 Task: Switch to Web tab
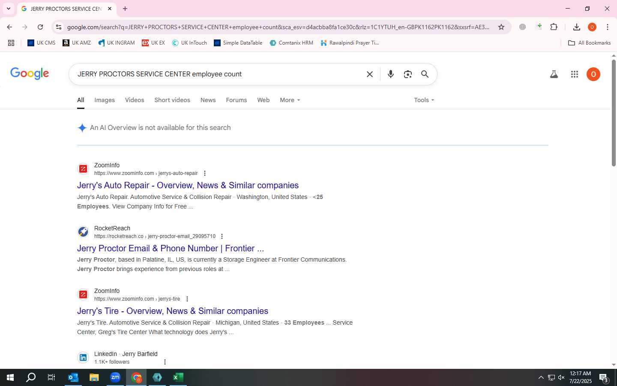tap(264, 100)
